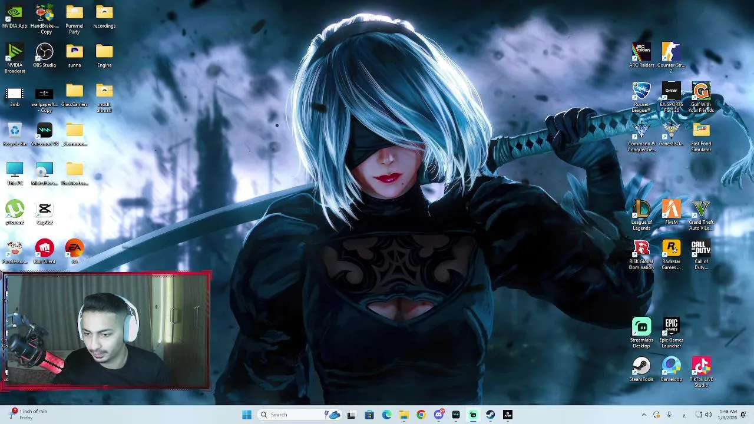Select EA SPORTS FC 26 shortcut
Screen dimensions: 754x424
click(x=671, y=98)
